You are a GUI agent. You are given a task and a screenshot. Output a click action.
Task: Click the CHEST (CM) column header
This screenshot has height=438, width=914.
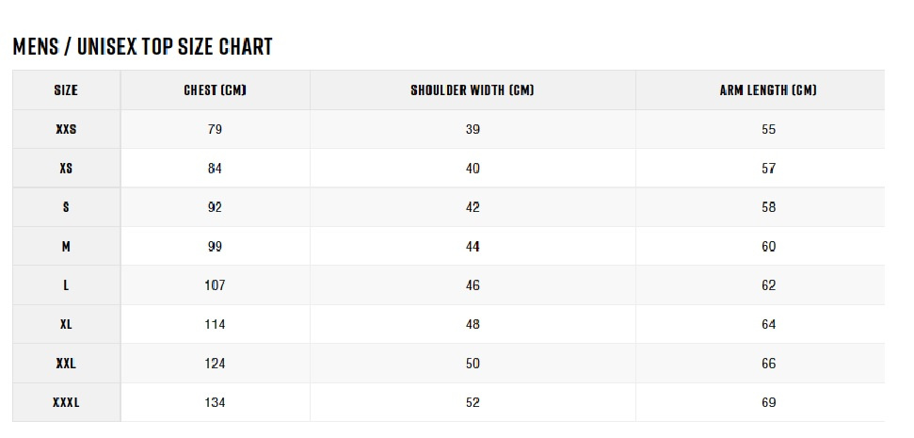[216, 90]
